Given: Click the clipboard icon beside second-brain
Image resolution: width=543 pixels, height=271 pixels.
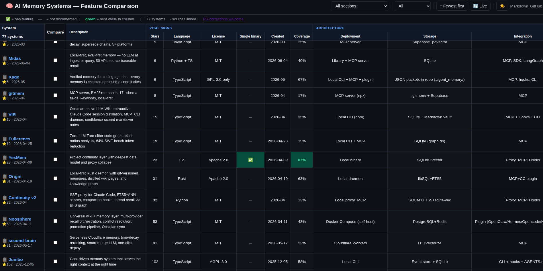Looking at the screenshot, I should coord(5,241).
